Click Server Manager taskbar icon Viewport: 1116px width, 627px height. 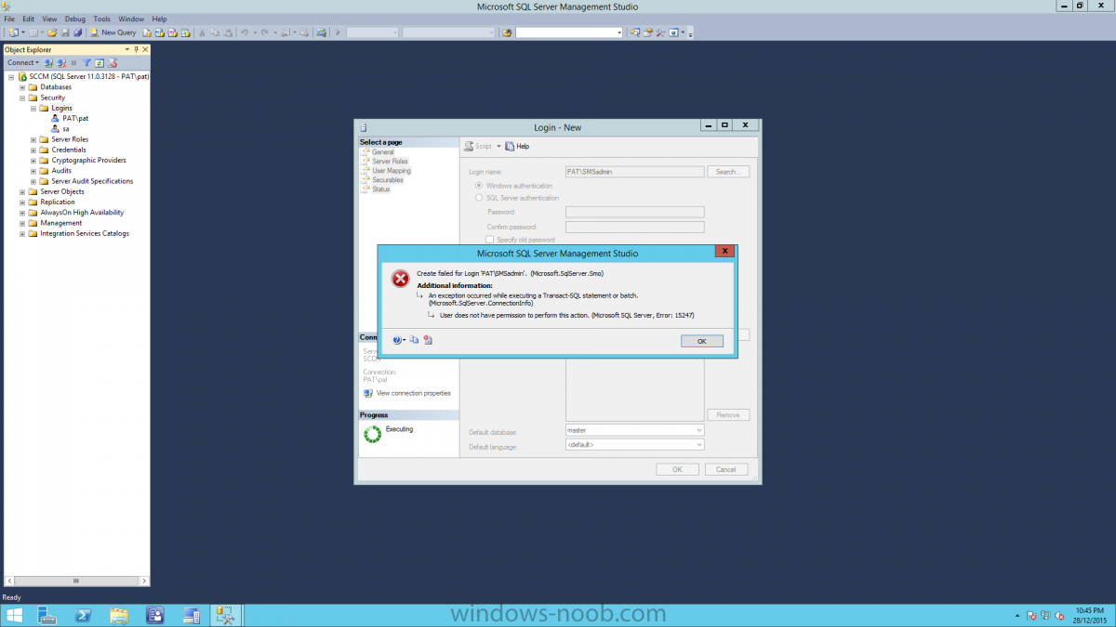point(46,615)
